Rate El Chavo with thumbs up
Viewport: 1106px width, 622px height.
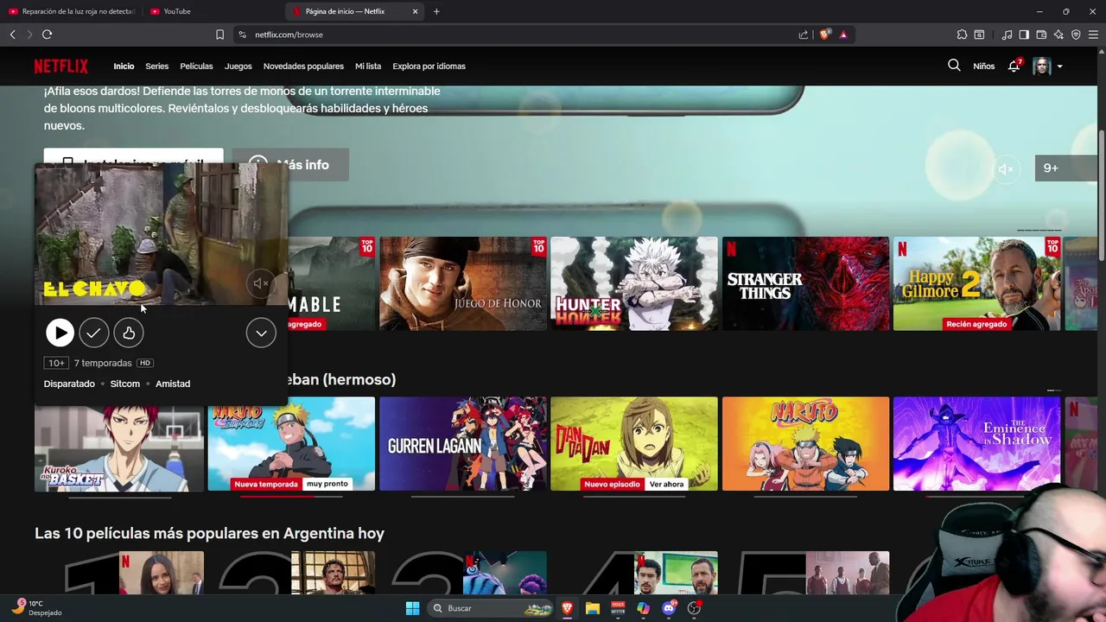(129, 333)
